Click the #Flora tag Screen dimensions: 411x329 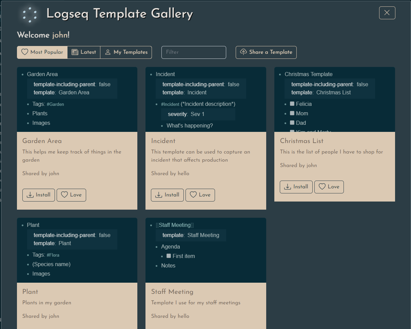[x=53, y=255]
